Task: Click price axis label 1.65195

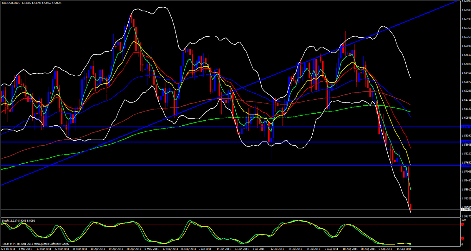Action: coord(467,46)
